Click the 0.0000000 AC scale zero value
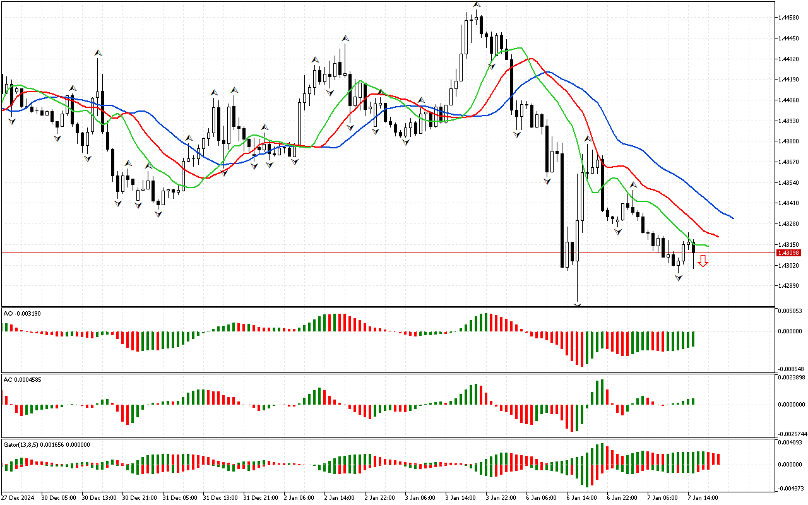Viewport: 808px width, 505px height. [x=792, y=405]
